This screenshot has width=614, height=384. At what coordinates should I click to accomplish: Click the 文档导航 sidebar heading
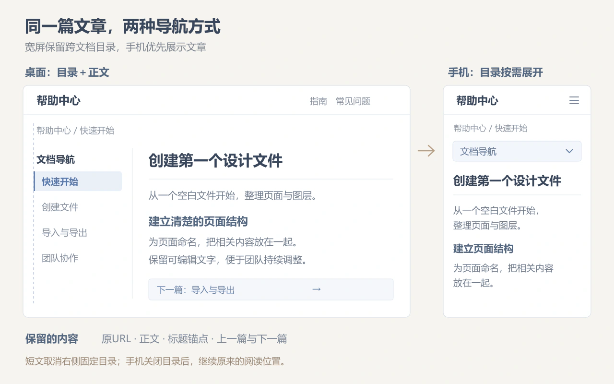pyautogui.click(x=56, y=160)
